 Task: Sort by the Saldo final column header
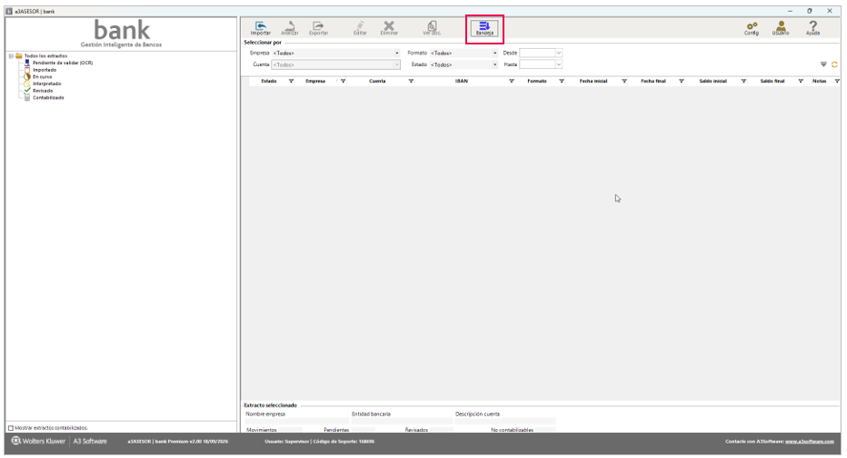pyautogui.click(x=772, y=82)
